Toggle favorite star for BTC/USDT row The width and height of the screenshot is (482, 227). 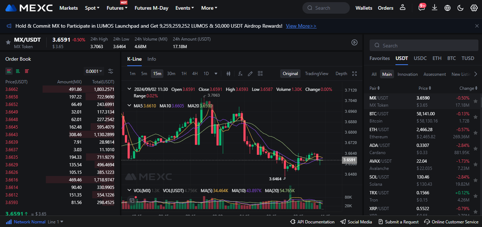pos(476,117)
